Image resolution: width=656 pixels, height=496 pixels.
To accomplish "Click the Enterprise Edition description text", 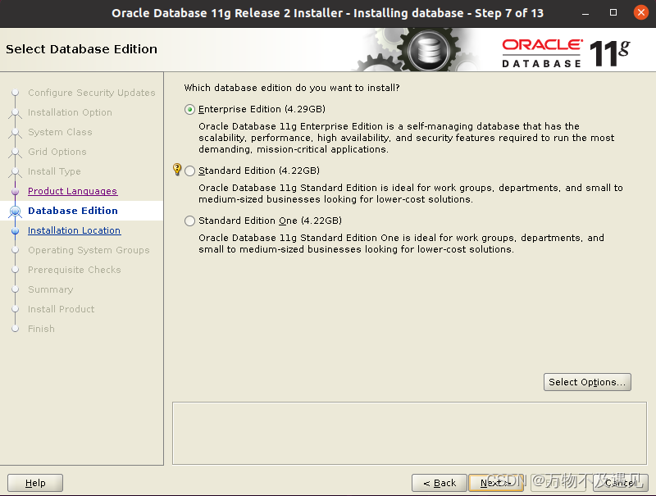I will pyautogui.click(x=406, y=138).
